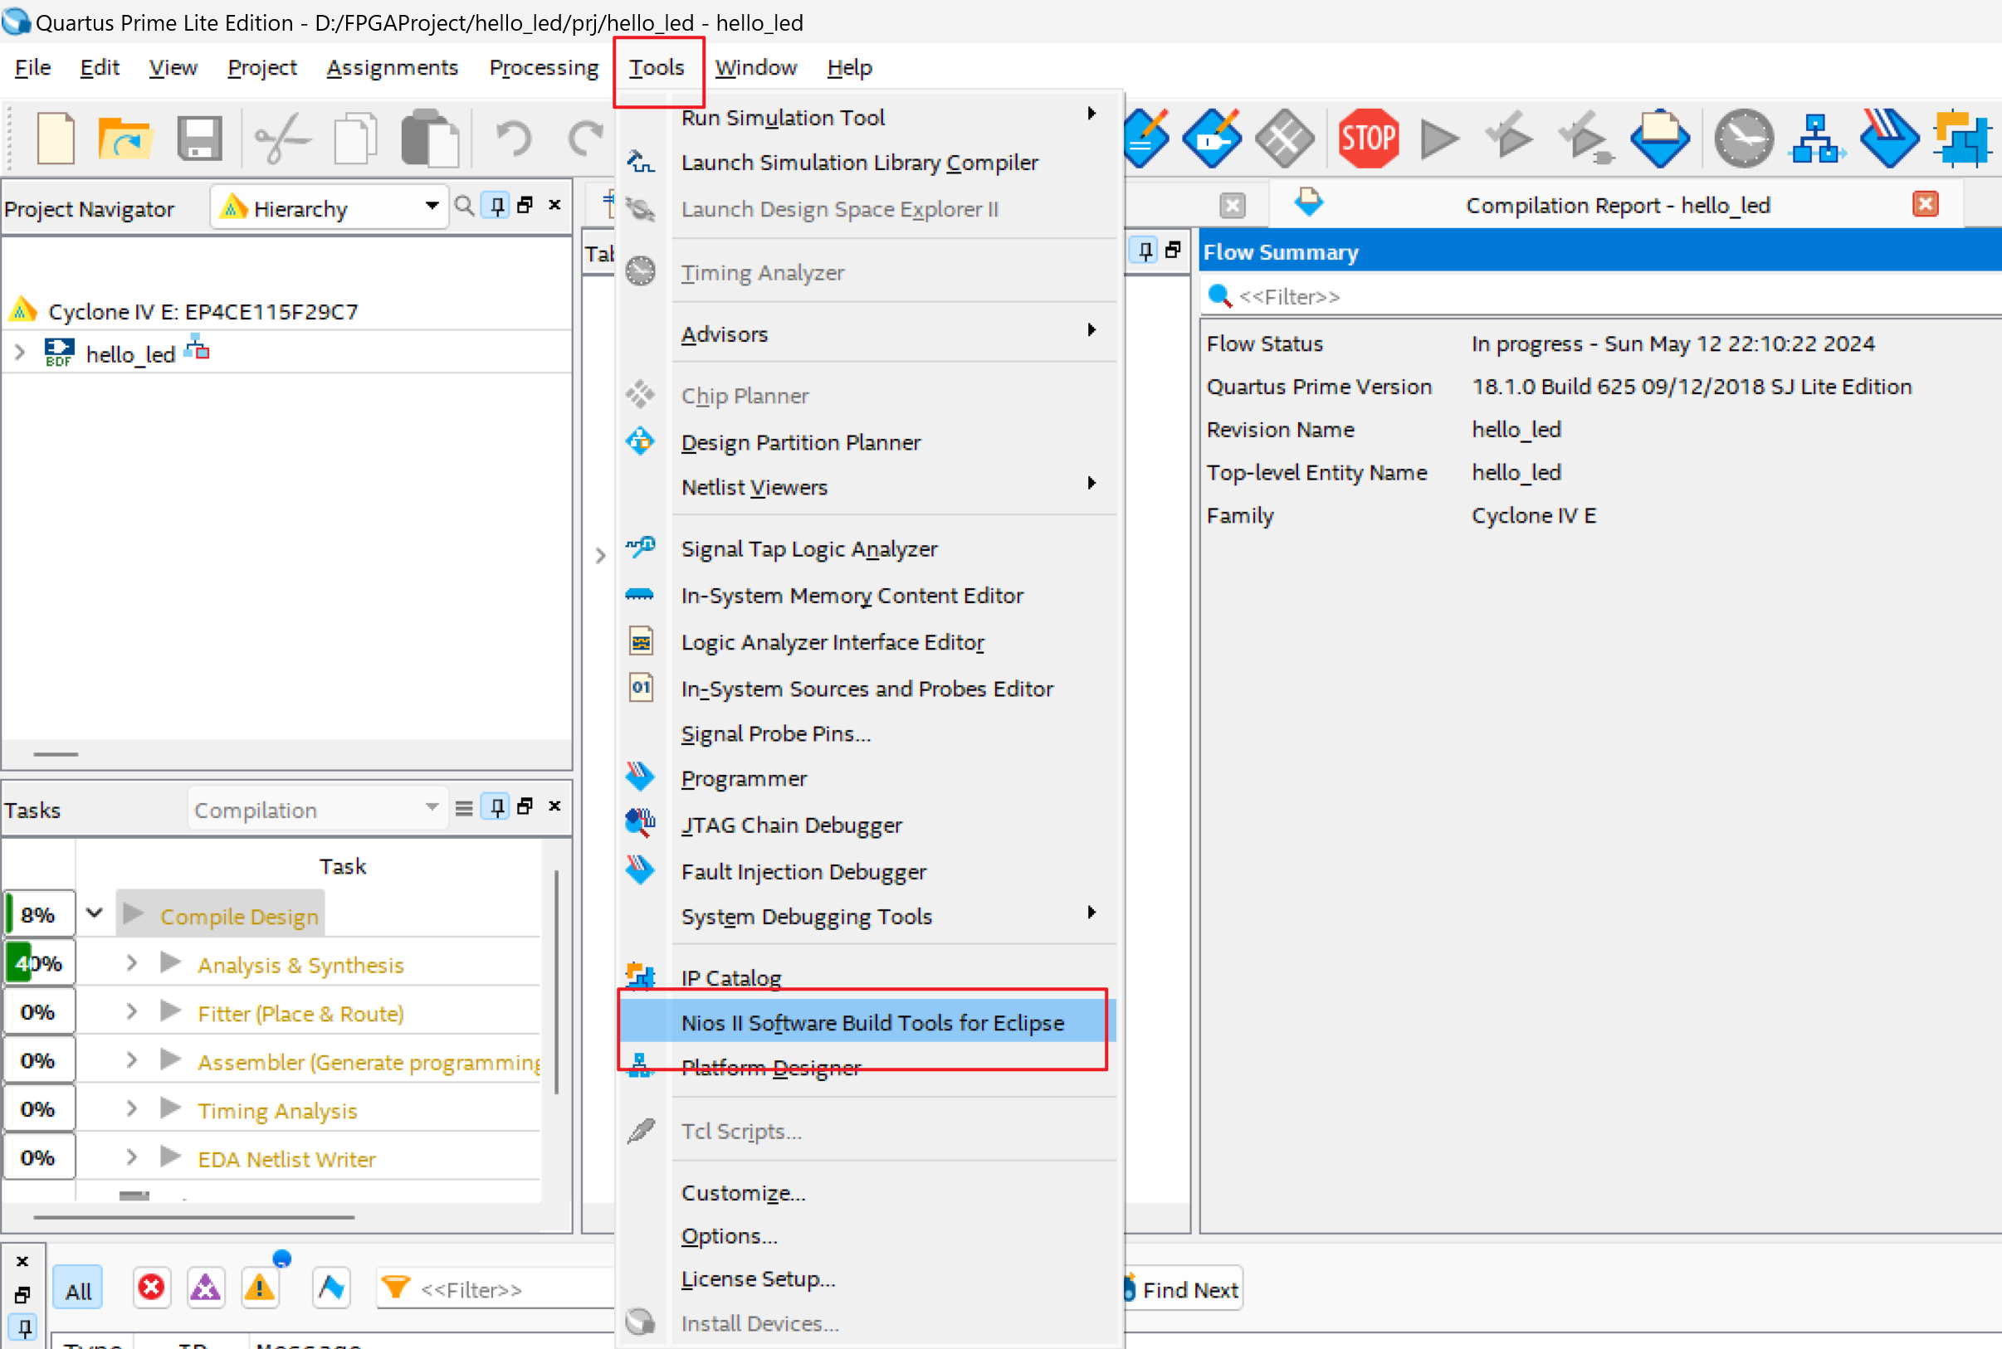The width and height of the screenshot is (2002, 1349).
Task: Click the compile report toolbar icon
Action: 1659,138
